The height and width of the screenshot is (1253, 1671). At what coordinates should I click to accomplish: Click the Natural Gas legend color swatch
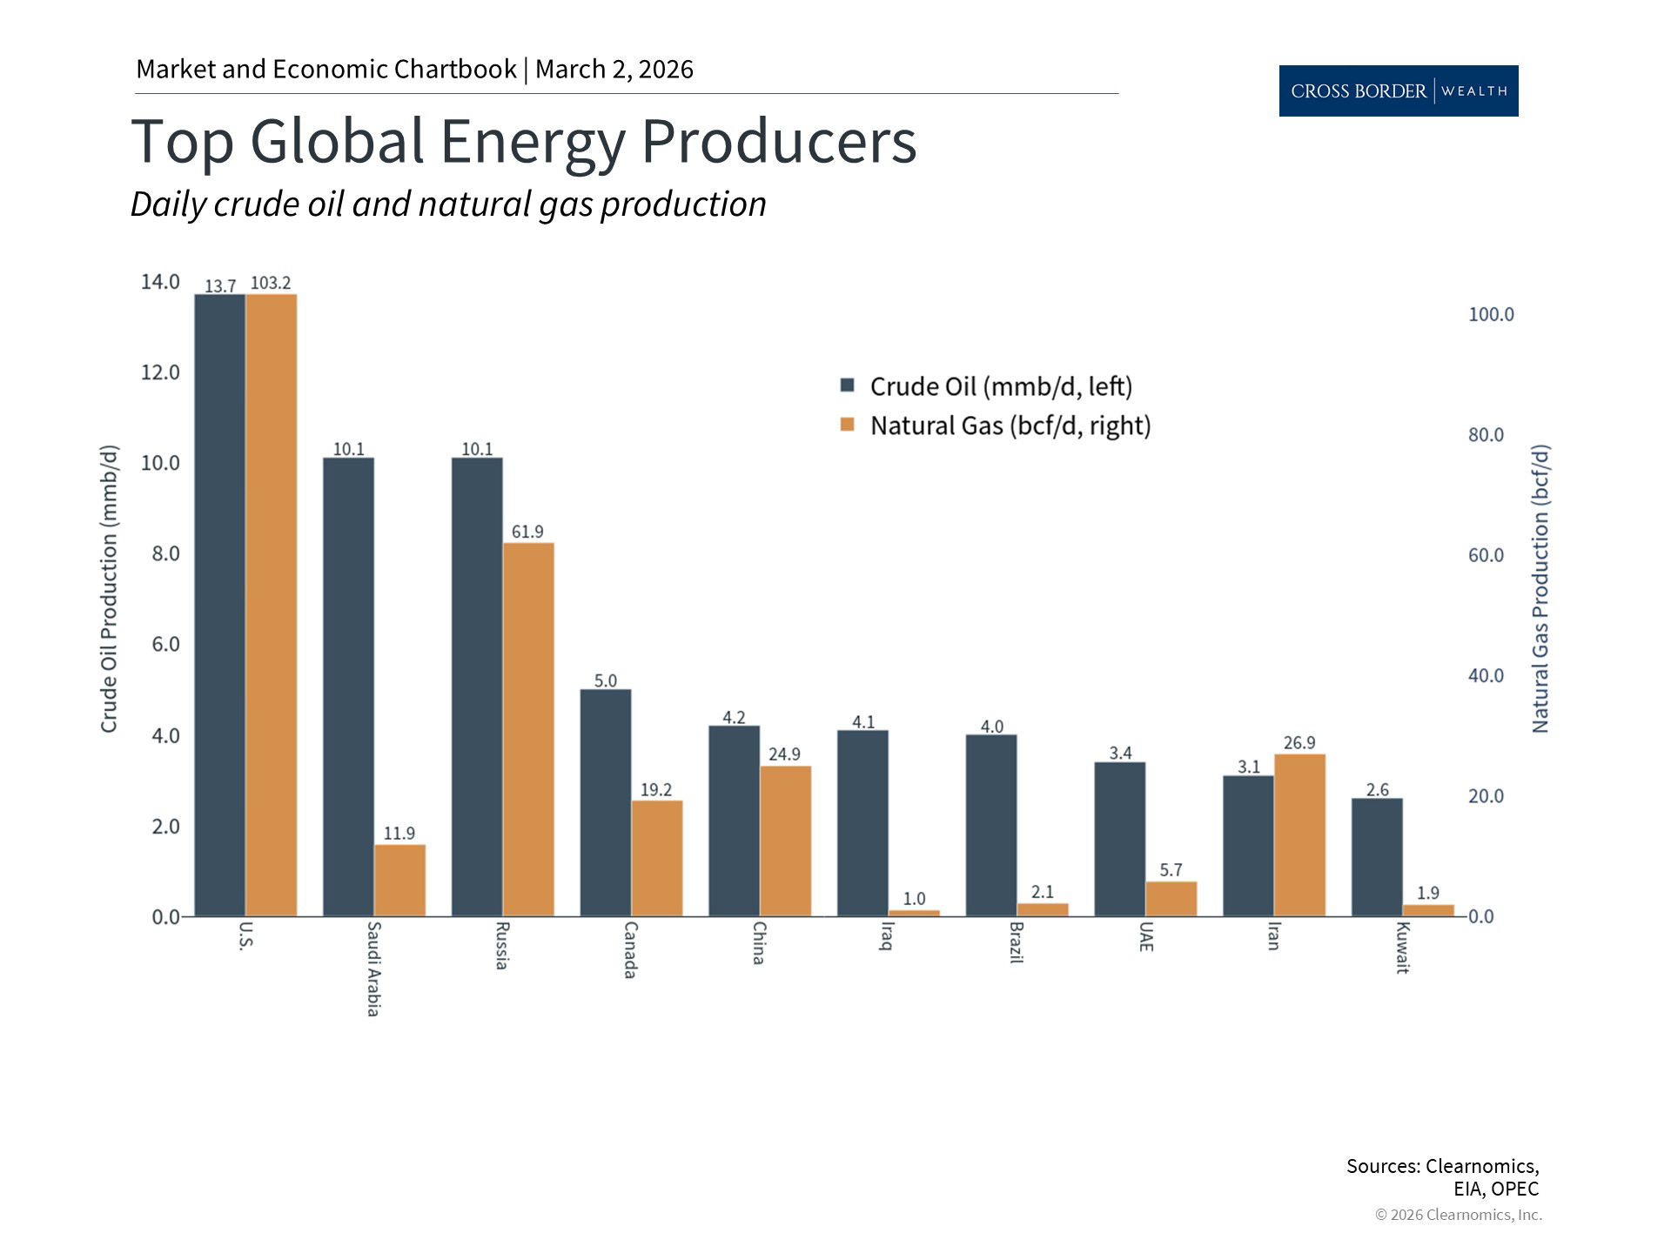(x=848, y=425)
